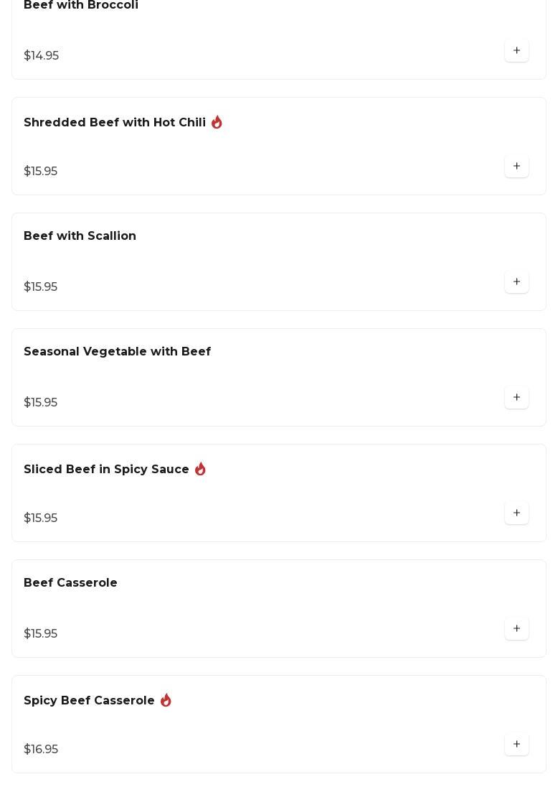Add Spicy Beef Casserole to order

pyautogui.click(x=516, y=745)
